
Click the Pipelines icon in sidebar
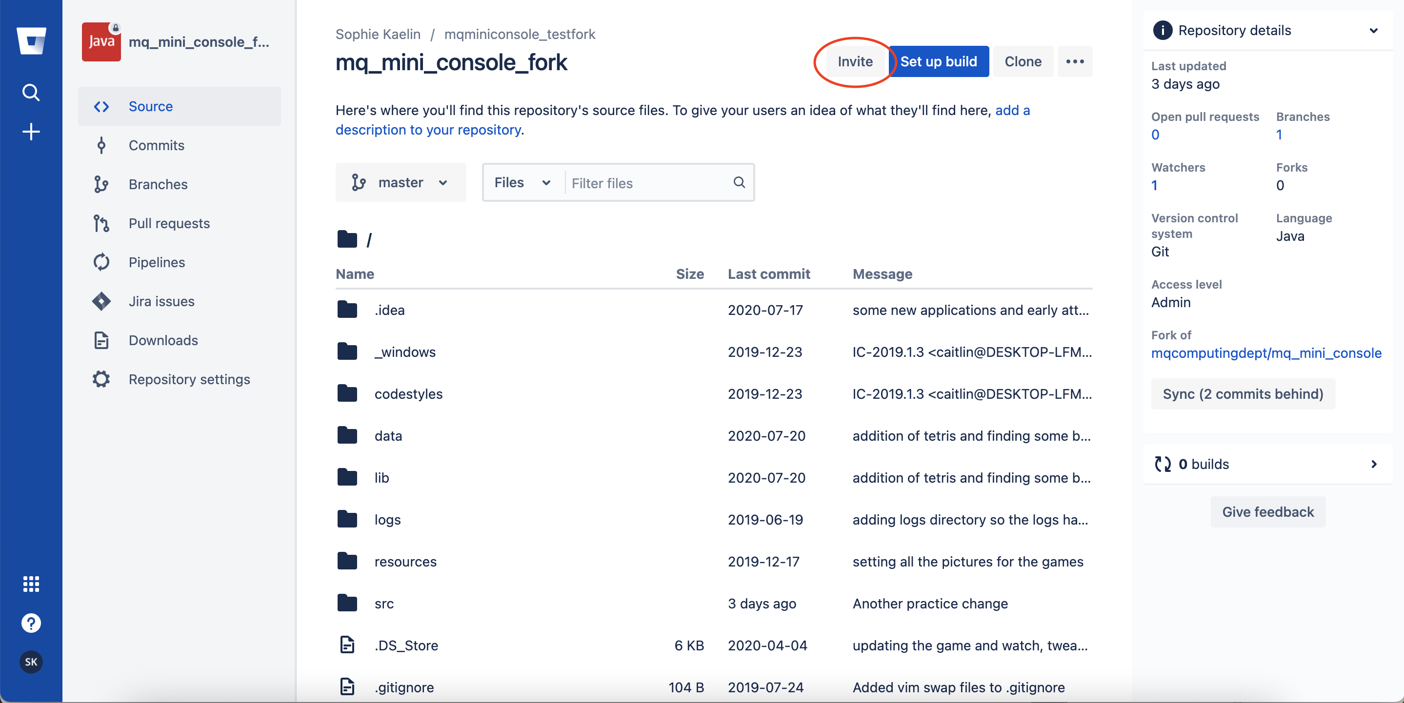(x=101, y=262)
